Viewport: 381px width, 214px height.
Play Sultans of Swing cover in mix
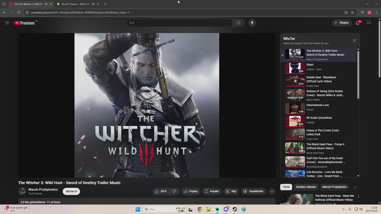pyautogui.click(x=318, y=95)
